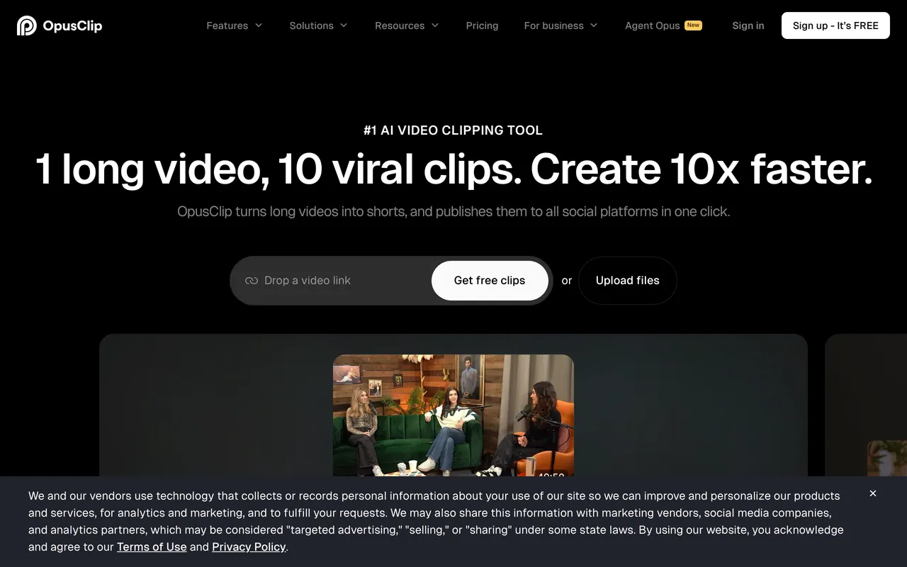
Task: Expand the Features dropdown chevron
Action: click(259, 26)
